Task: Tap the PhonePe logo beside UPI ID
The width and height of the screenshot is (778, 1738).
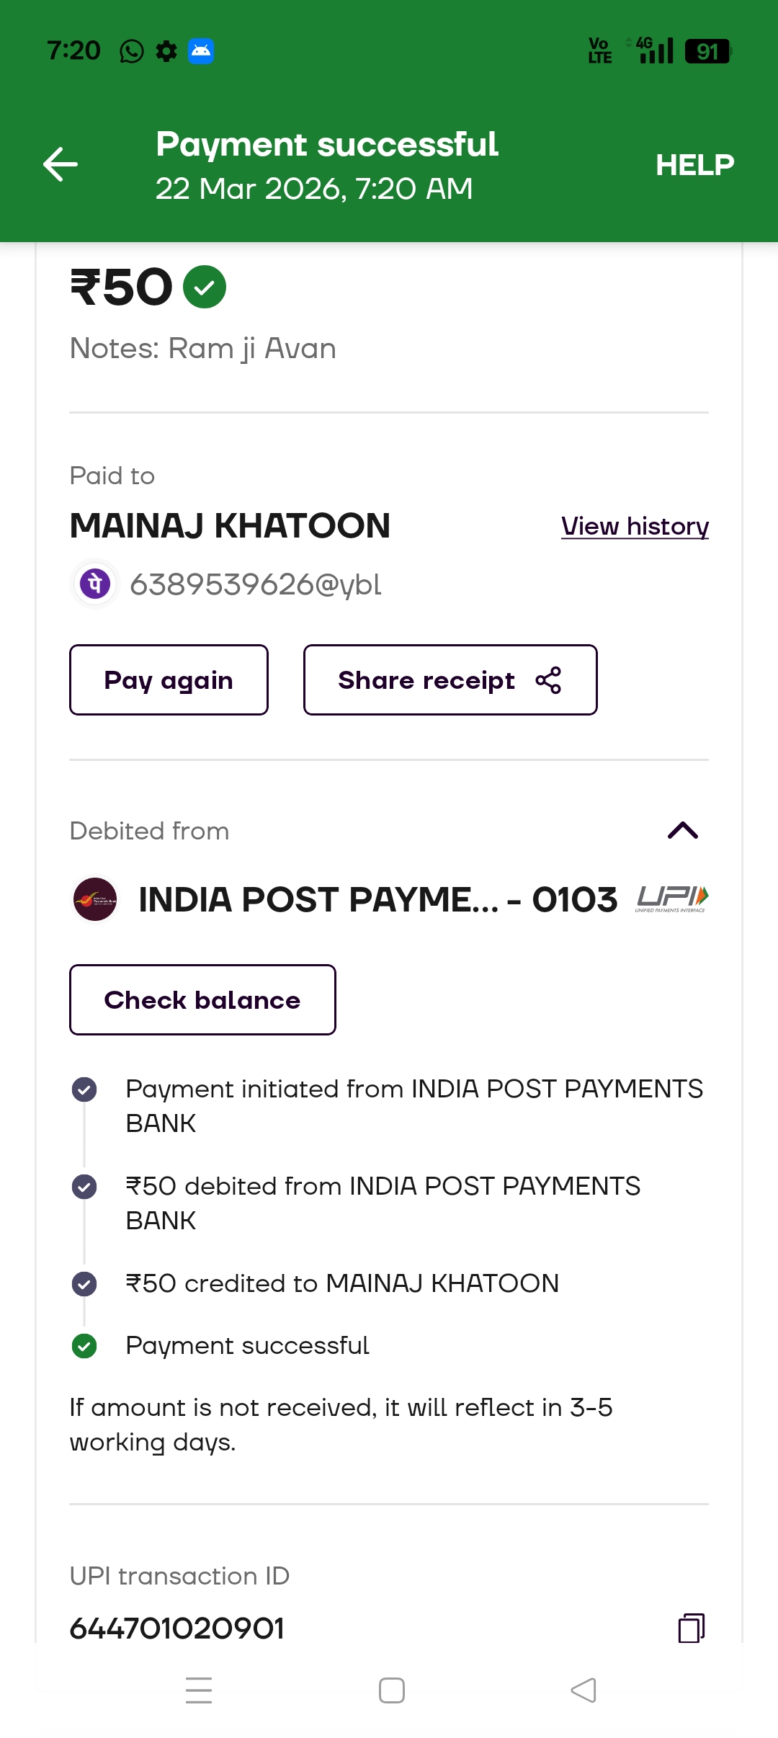Action: point(95,584)
